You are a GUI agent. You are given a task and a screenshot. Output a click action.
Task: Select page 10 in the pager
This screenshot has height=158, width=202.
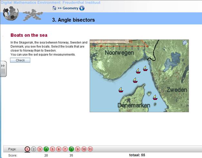click(x=84, y=149)
